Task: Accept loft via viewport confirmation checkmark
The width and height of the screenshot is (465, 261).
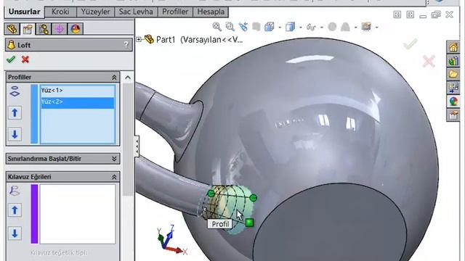Action: (411, 44)
